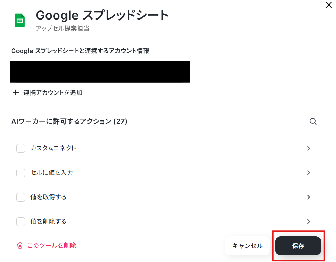Open details chevron for 値を取得する
The image size is (336, 262).
point(309,197)
